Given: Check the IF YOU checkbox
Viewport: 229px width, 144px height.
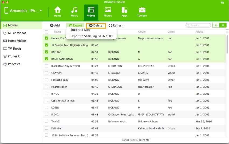Looking at the screenshot, I should [x=47, y=94].
